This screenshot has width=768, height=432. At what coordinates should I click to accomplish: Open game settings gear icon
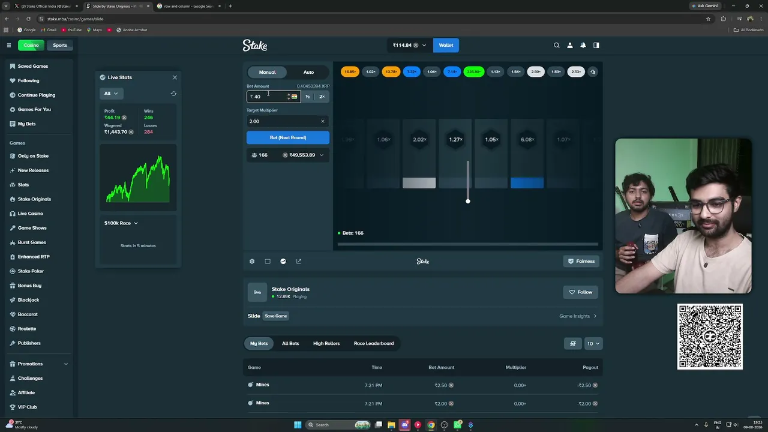[x=252, y=262]
